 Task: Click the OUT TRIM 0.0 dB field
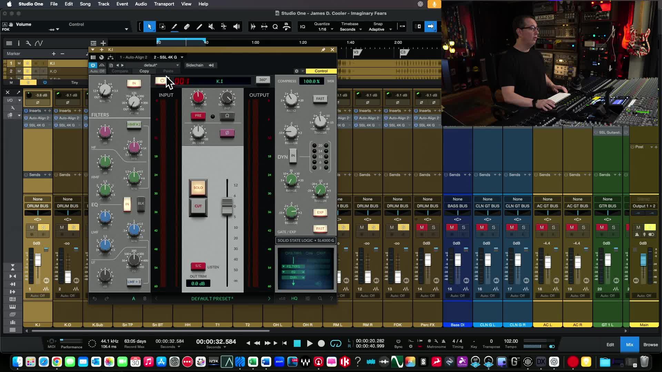(x=198, y=283)
